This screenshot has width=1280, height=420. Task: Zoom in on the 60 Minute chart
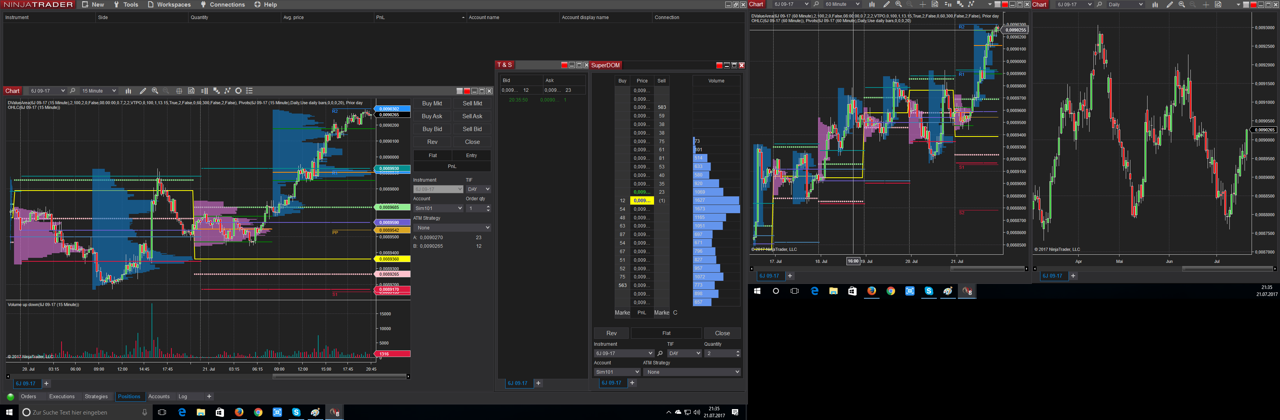coord(898,4)
